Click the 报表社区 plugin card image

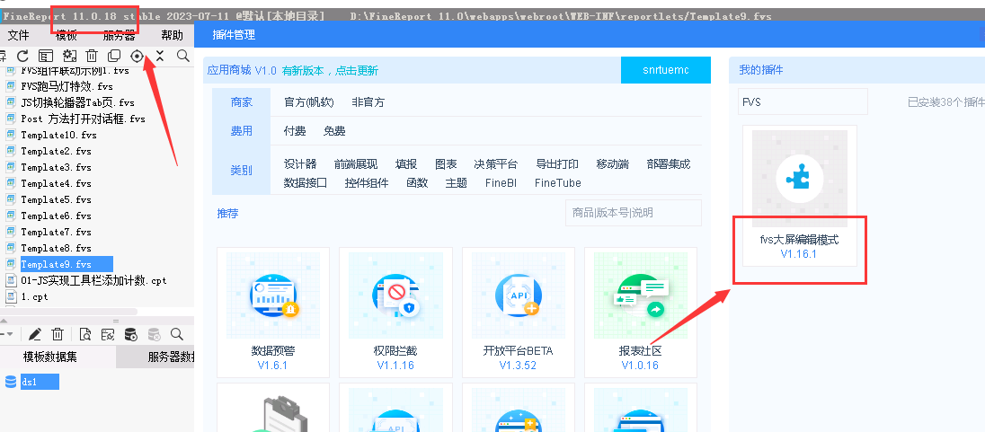pos(641,295)
